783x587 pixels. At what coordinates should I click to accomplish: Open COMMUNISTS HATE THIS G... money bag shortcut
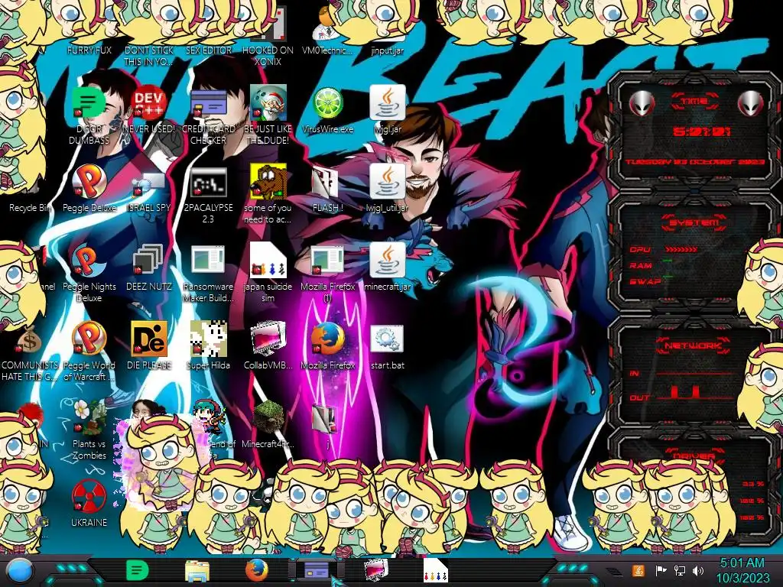click(29, 340)
